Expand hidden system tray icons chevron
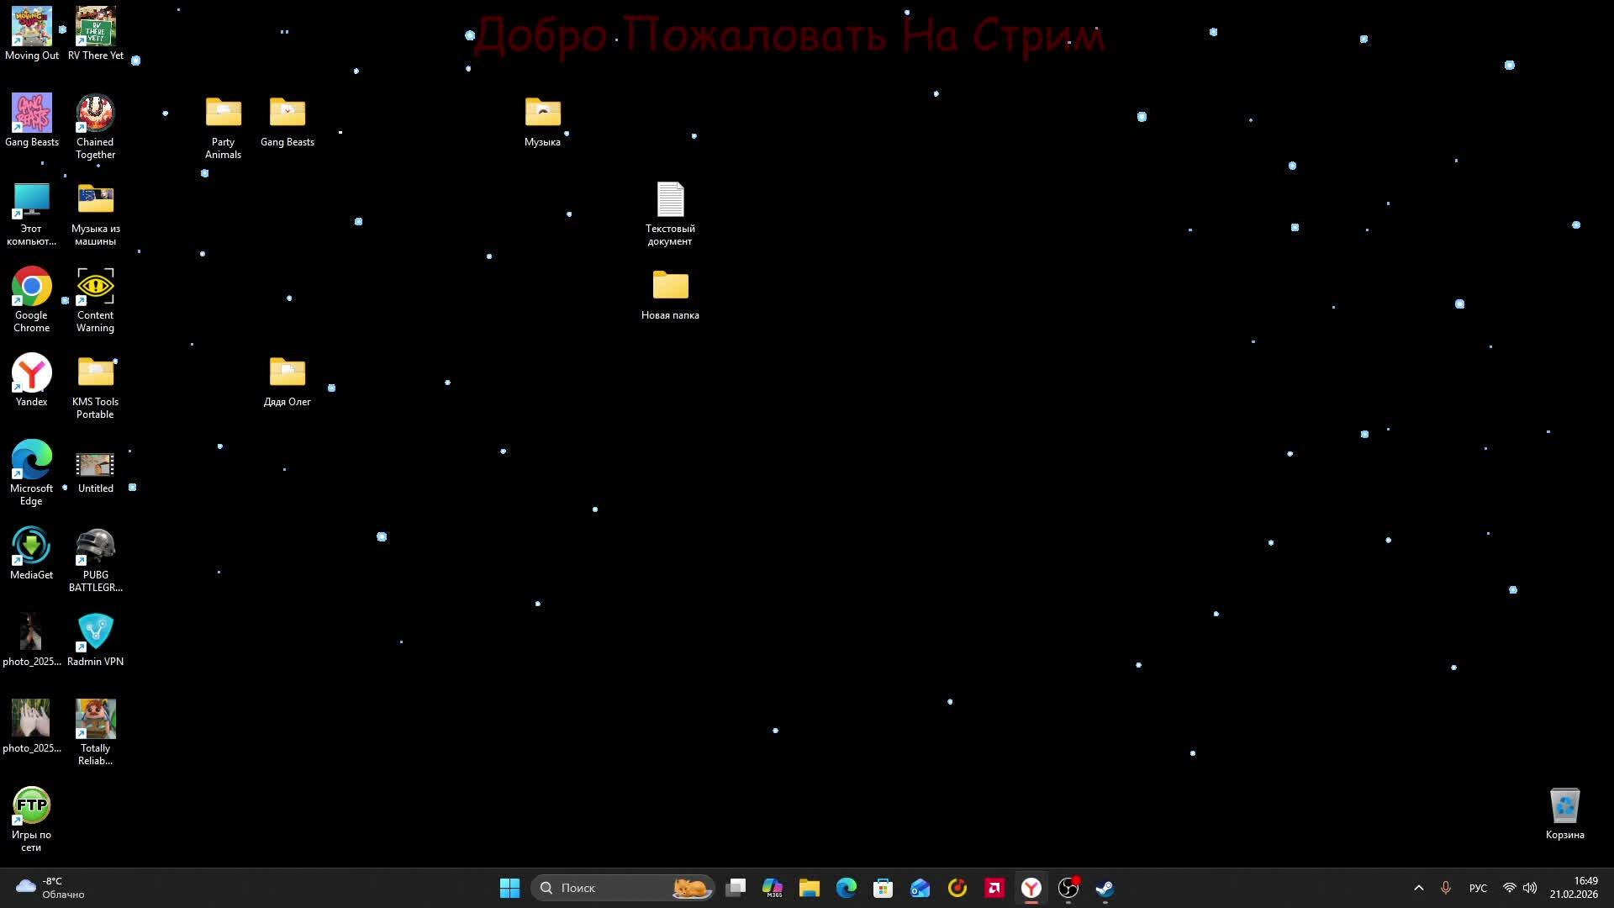This screenshot has height=908, width=1614. coord(1419,888)
